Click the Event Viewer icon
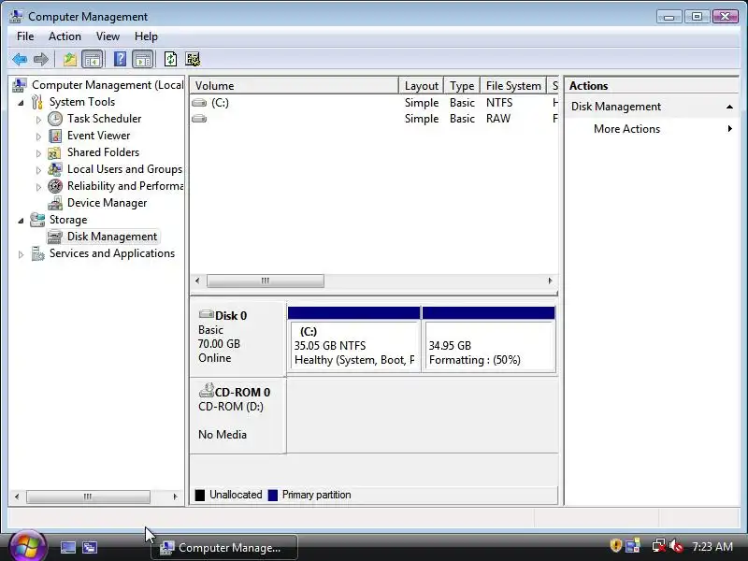The height and width of the screenshot is (561, 748). (x=55, y=136)
